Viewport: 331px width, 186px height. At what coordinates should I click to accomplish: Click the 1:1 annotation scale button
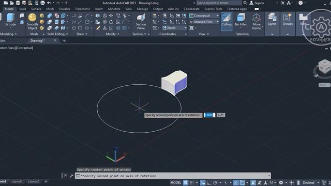pos(273,182)
